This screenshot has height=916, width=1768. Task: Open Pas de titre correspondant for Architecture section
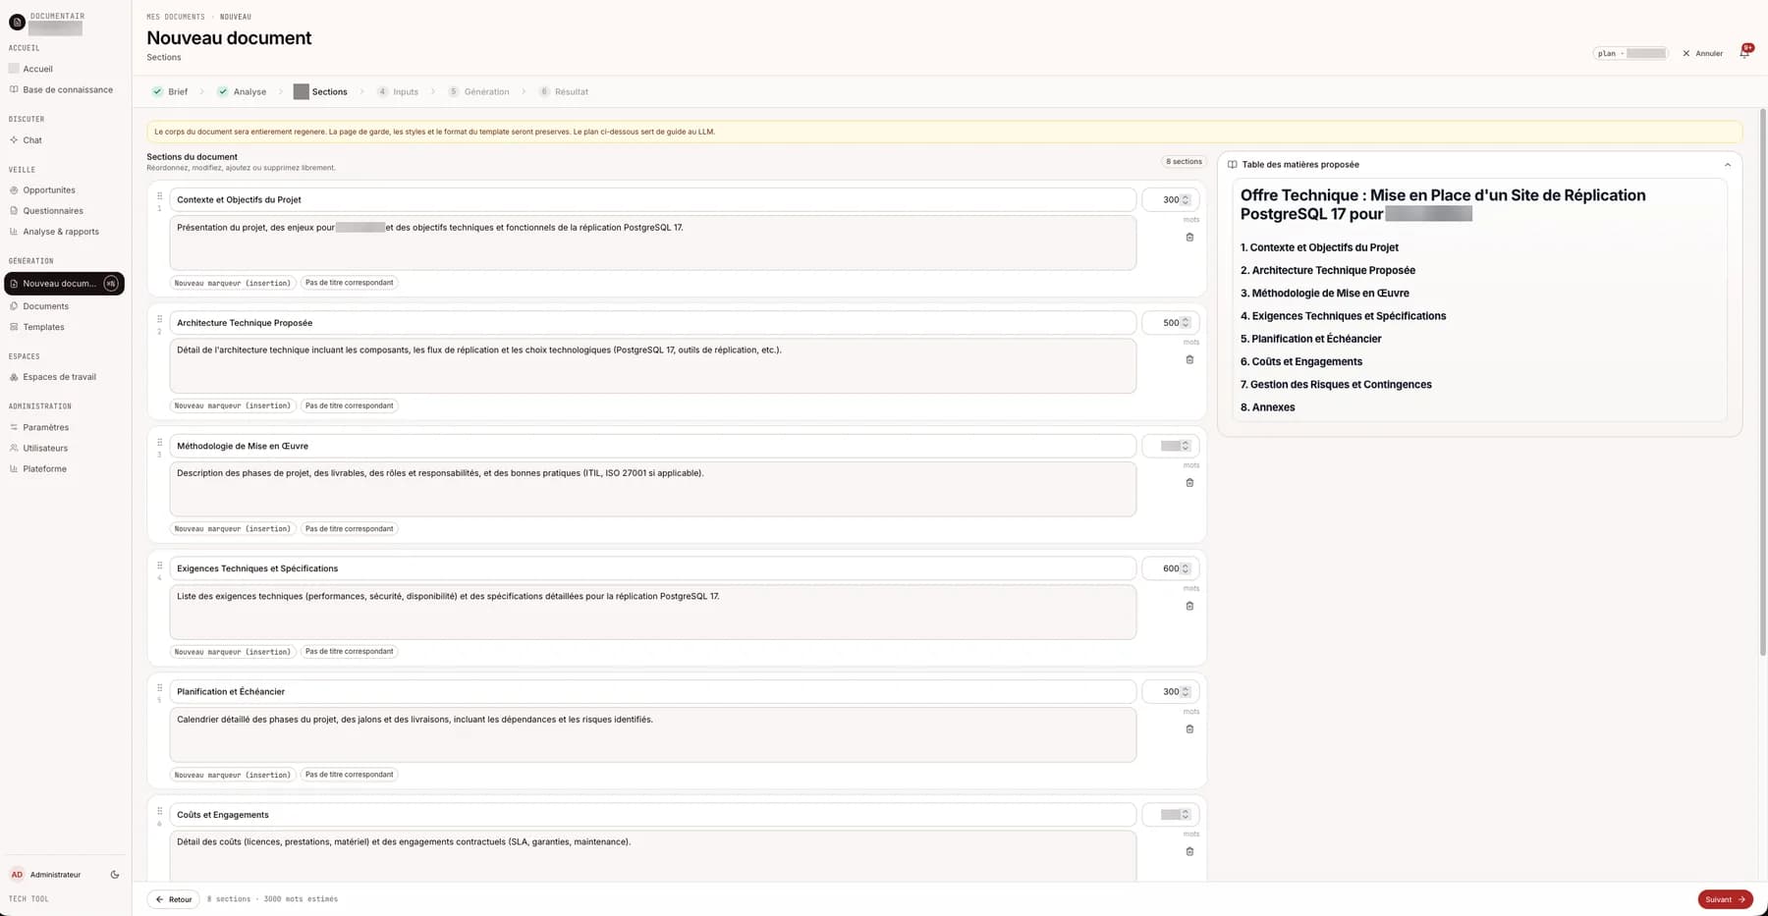[349, 405]
